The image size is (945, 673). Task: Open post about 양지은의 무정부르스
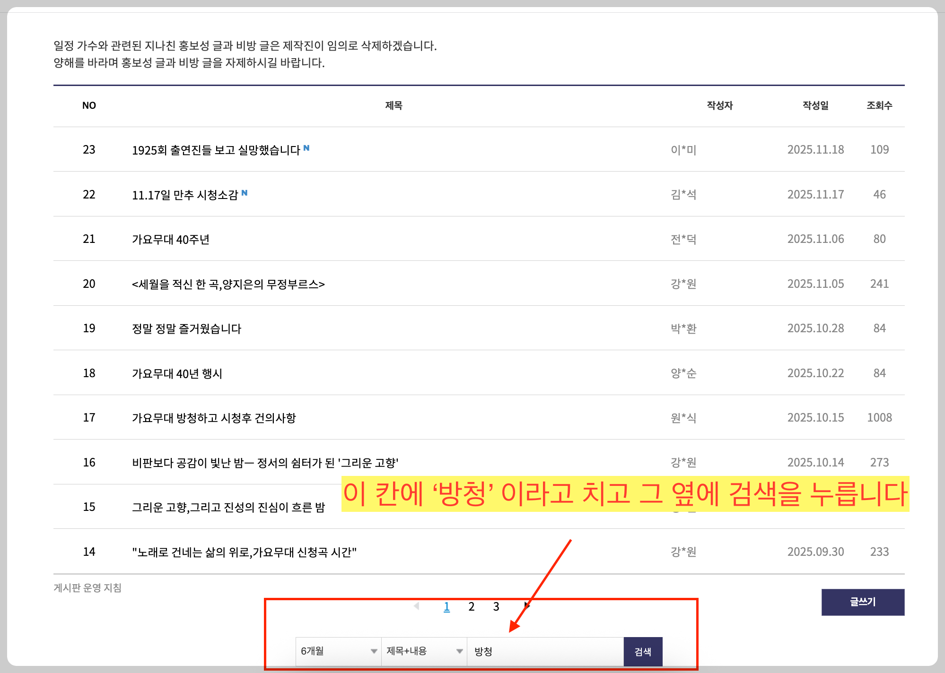[228, 284]
